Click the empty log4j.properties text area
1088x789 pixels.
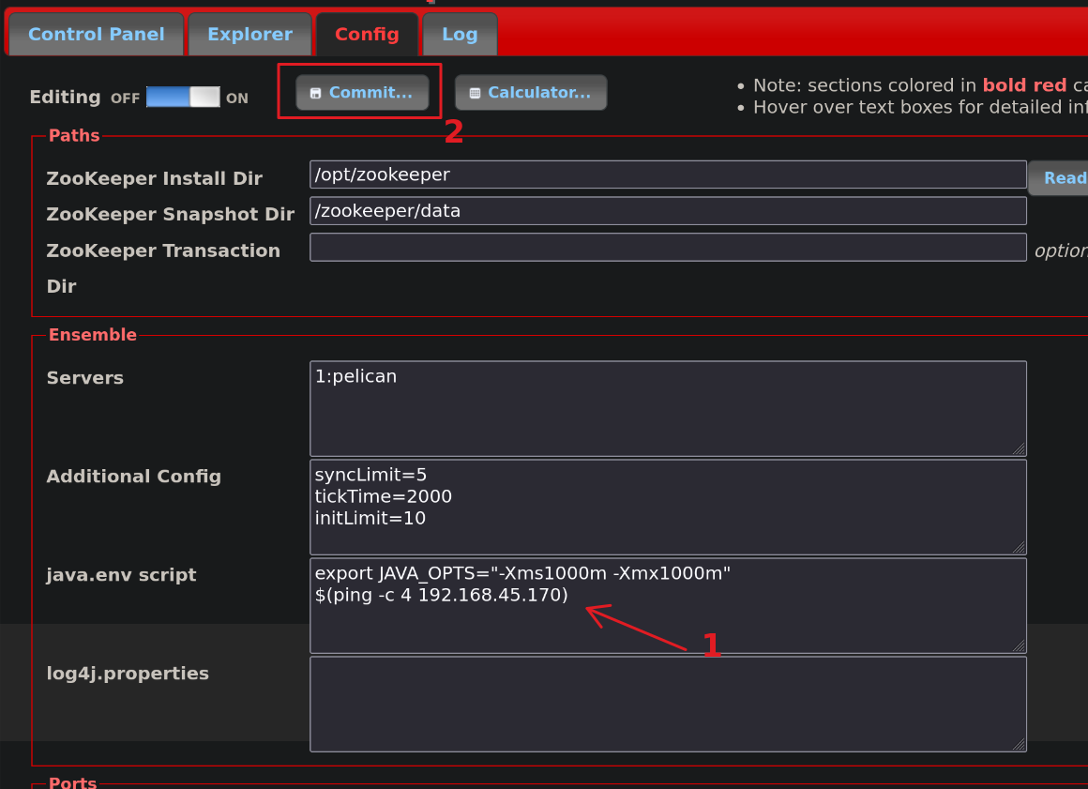pyautogui.click(x=668, y=704)
